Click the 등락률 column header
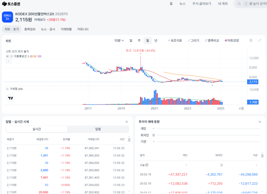Viewport: 267px width, 194px height. pyautogui.click(x=66, y=139)
